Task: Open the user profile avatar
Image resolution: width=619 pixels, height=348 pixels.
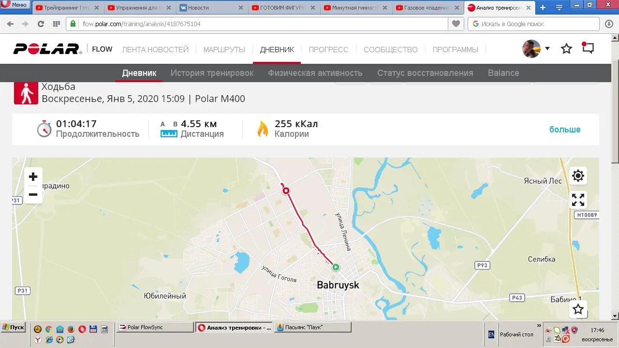Action: point(531,49)
